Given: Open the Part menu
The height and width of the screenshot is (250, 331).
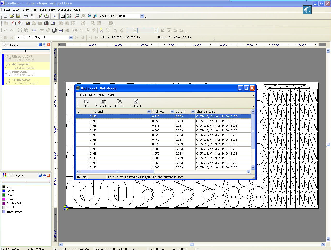Looking at the screenshot, I should tap(52, 10).
